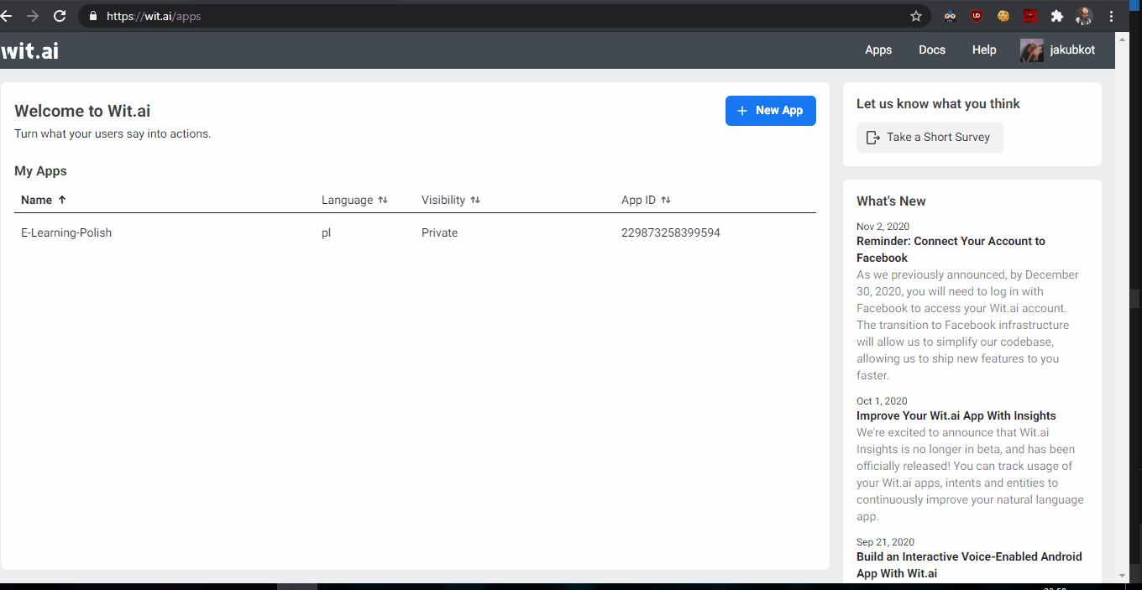The width and height of the screenshot is (1142, 590).
Task: Open the Docs navigation item
Action: point(932,50)
